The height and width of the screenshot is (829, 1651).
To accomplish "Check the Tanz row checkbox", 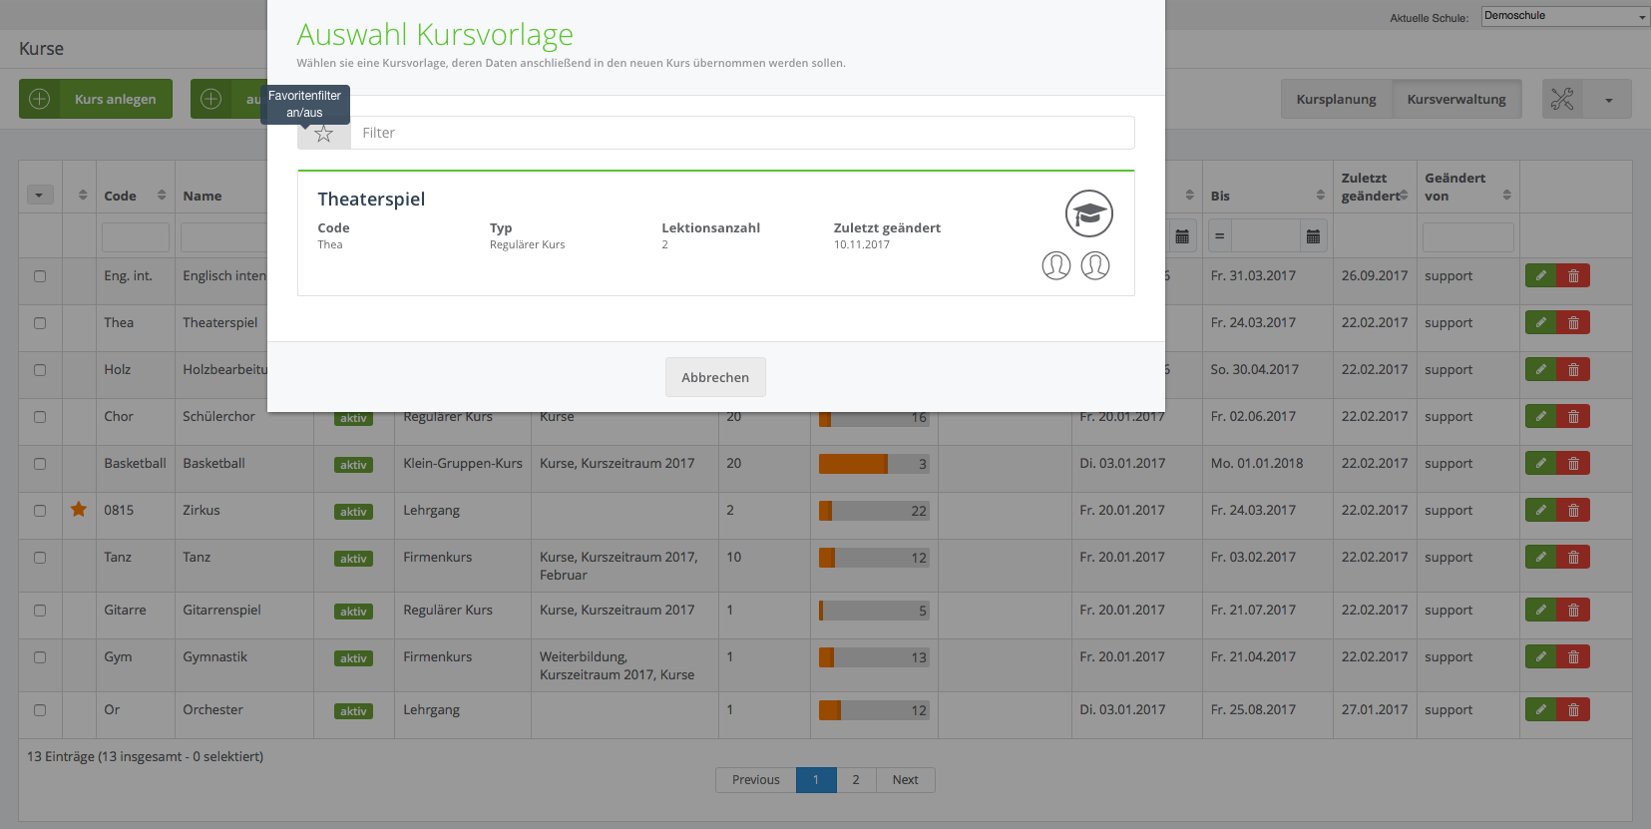I will (40, 558).
